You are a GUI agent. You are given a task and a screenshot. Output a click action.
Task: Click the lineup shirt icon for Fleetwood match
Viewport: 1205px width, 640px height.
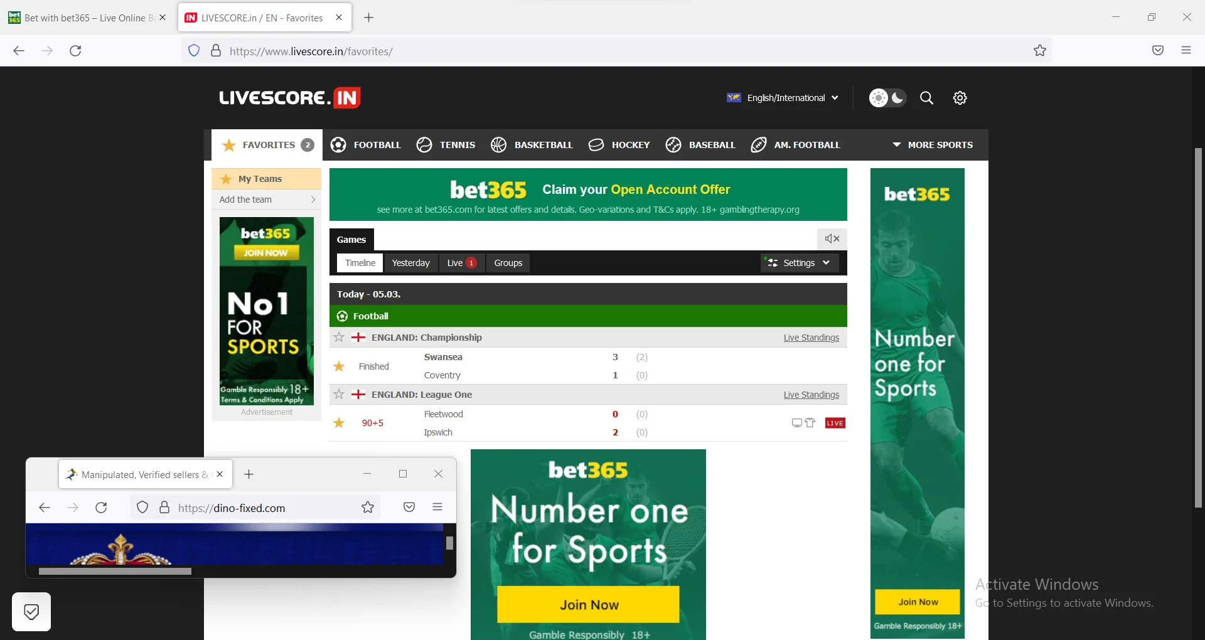tap(810, 423)
